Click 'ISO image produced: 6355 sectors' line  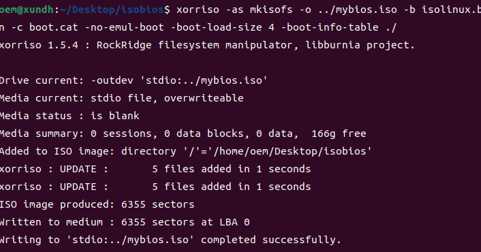97,204
